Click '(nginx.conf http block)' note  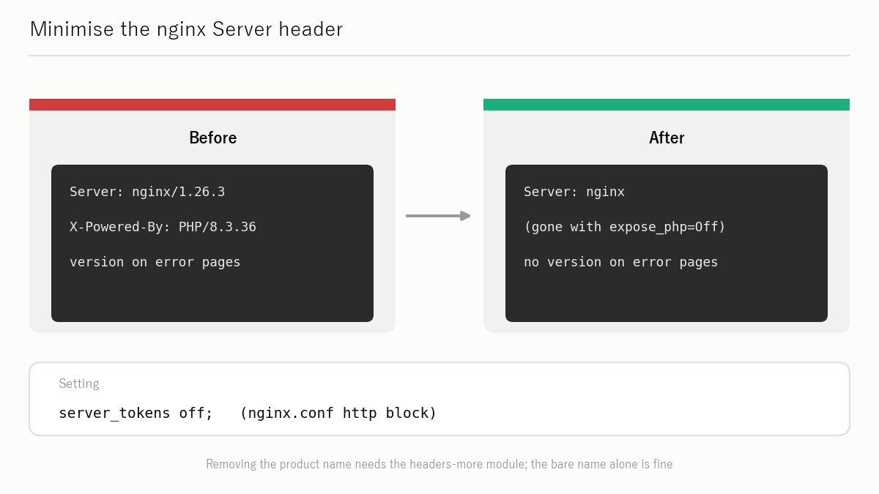click(338, 413)
